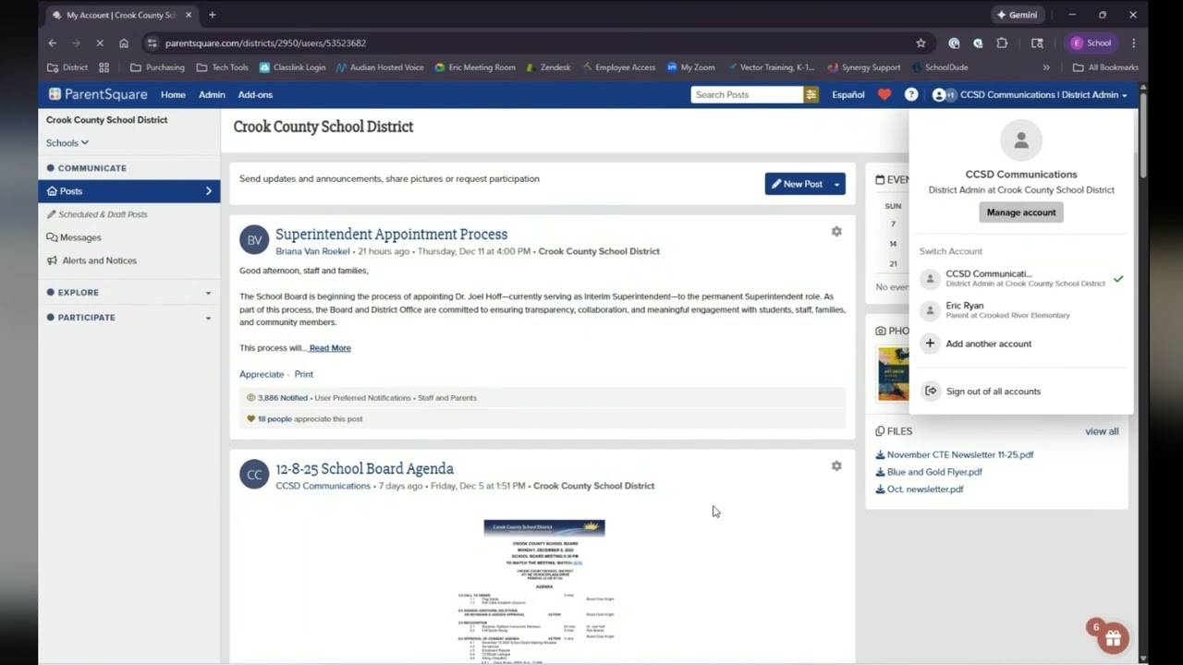Click the photo thumbnail in Photos panel
This screenshot has width=1183, height=665.
click(893, 373)
